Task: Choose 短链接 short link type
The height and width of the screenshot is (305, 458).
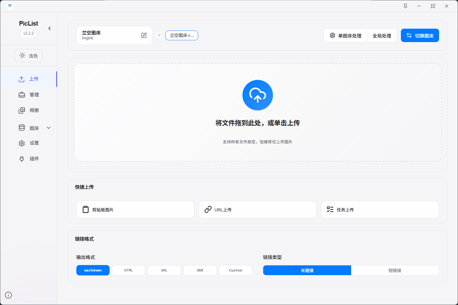Action: point(395,270)
